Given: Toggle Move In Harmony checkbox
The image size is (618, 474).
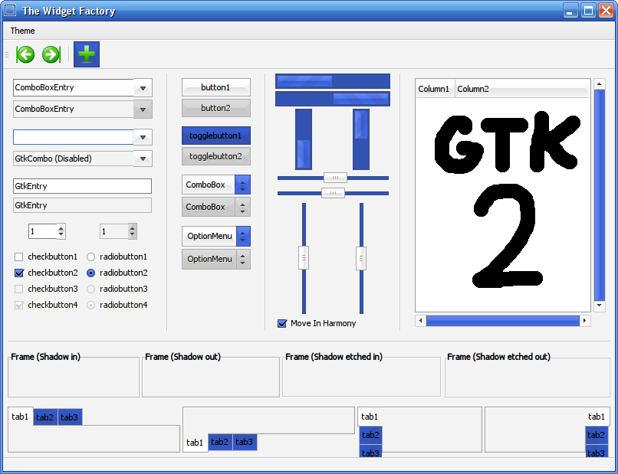Looking at the screenshot, I should 282,324.
